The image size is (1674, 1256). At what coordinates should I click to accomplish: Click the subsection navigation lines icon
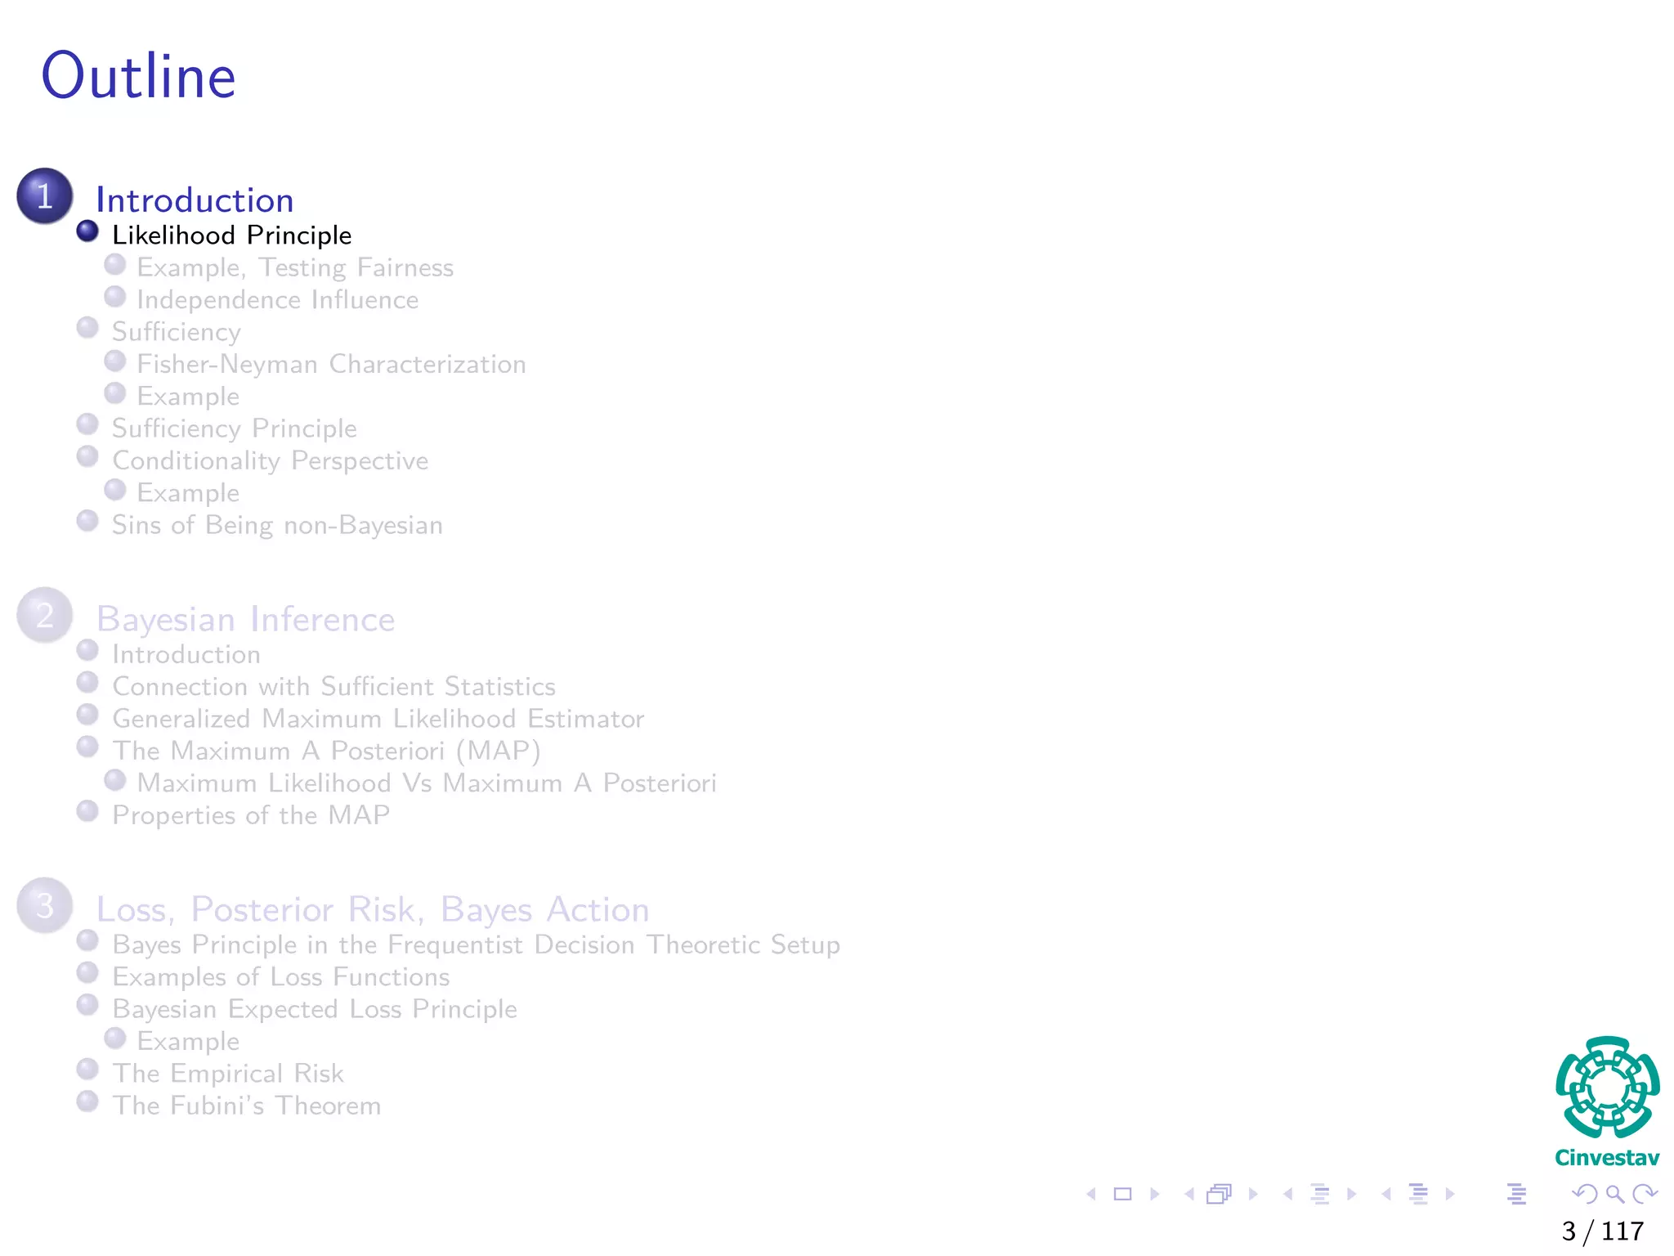1319,1194
